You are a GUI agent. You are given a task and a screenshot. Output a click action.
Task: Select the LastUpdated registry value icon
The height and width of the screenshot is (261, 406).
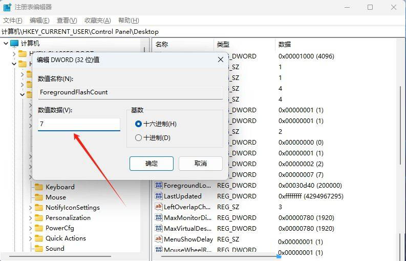pyautogui.click(x=158, y=196)
